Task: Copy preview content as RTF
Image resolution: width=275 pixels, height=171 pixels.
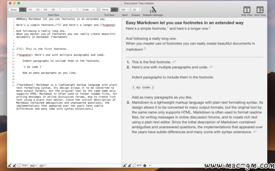Action: tap(137, 165)
